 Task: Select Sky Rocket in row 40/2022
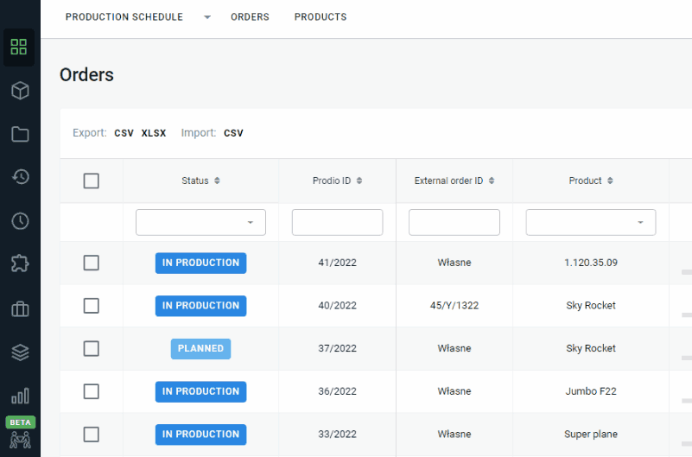[x=591, y=306]
